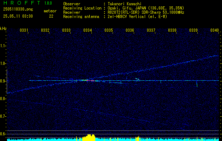Click the date stamp 25.05.11 03:30
Viewport: 222px width, 141px height.
click(18, 16)
